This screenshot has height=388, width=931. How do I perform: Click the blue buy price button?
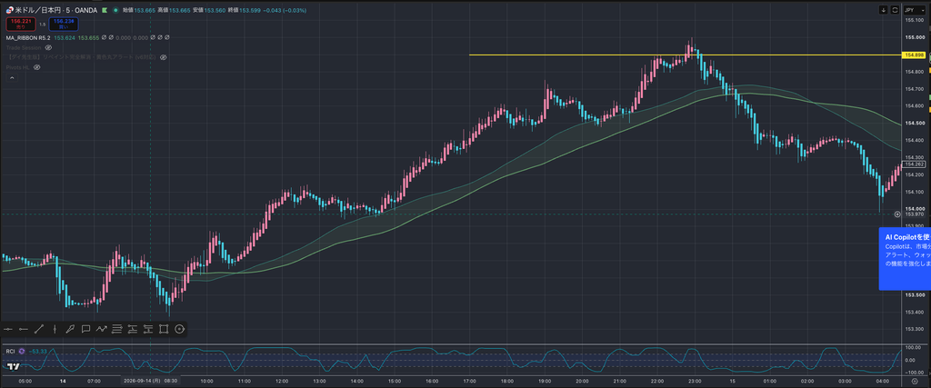pyautogui.click(x=63, y=24)
